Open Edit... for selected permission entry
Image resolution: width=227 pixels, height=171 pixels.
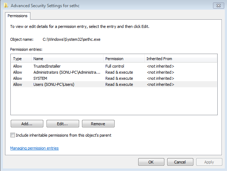(x=63, y=124)
